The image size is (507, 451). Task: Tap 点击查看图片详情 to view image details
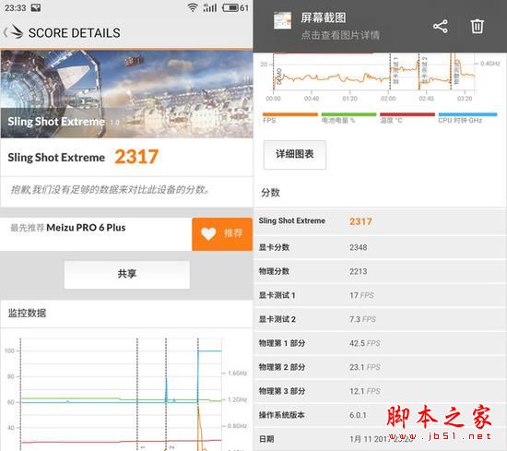pos(340,35)
